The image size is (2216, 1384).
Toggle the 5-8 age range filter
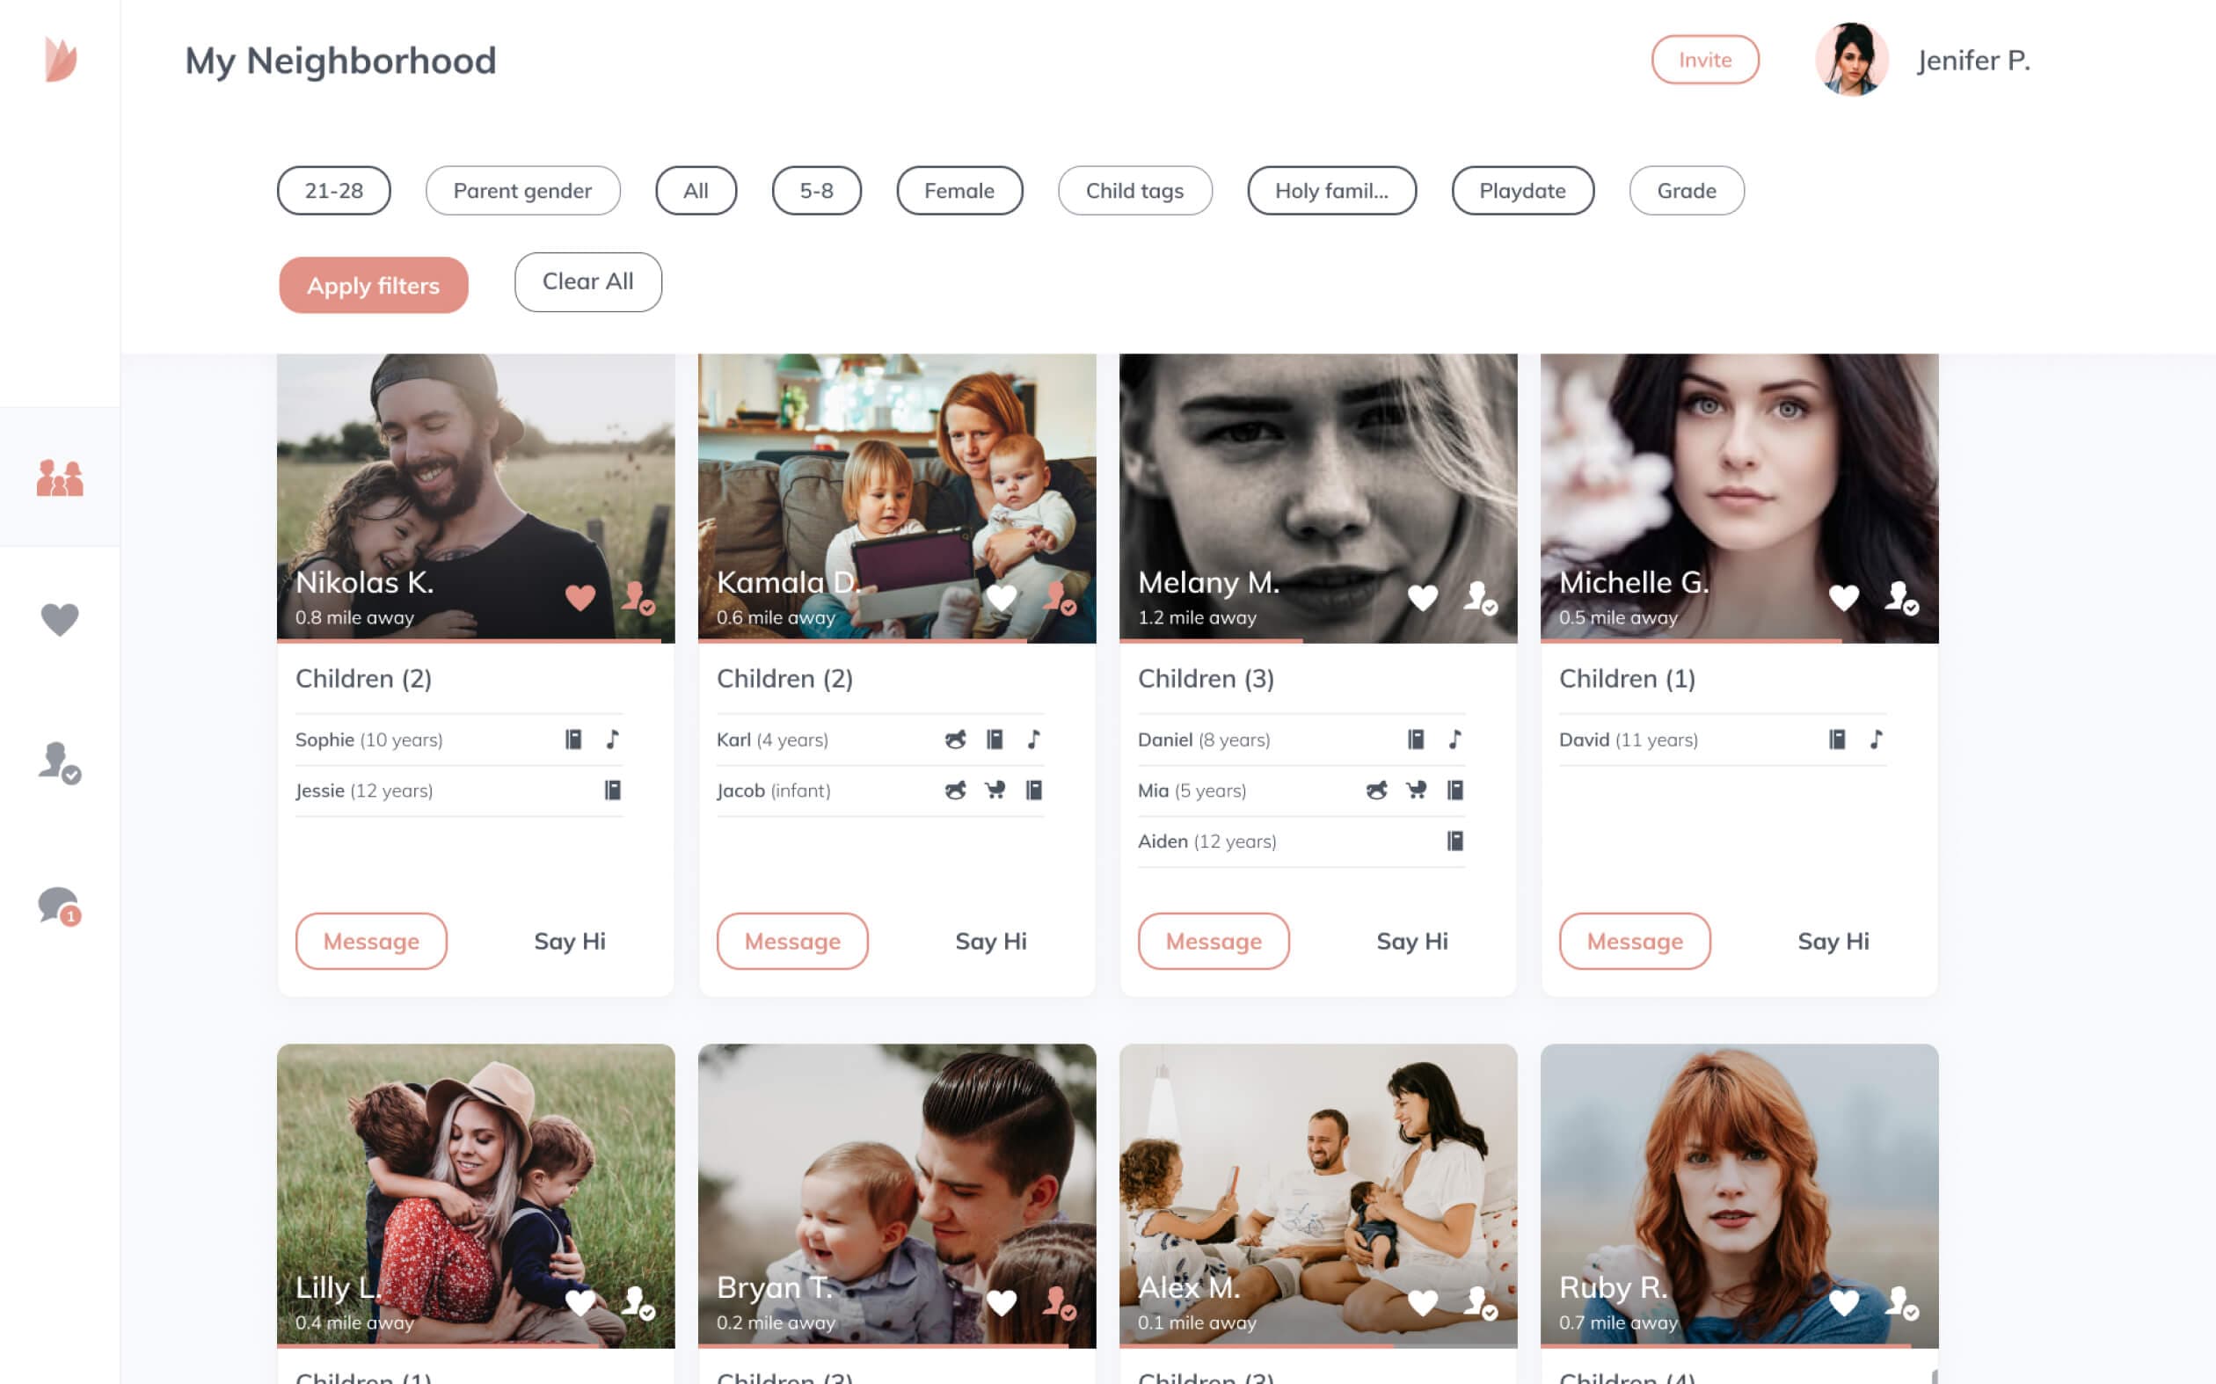814,190
